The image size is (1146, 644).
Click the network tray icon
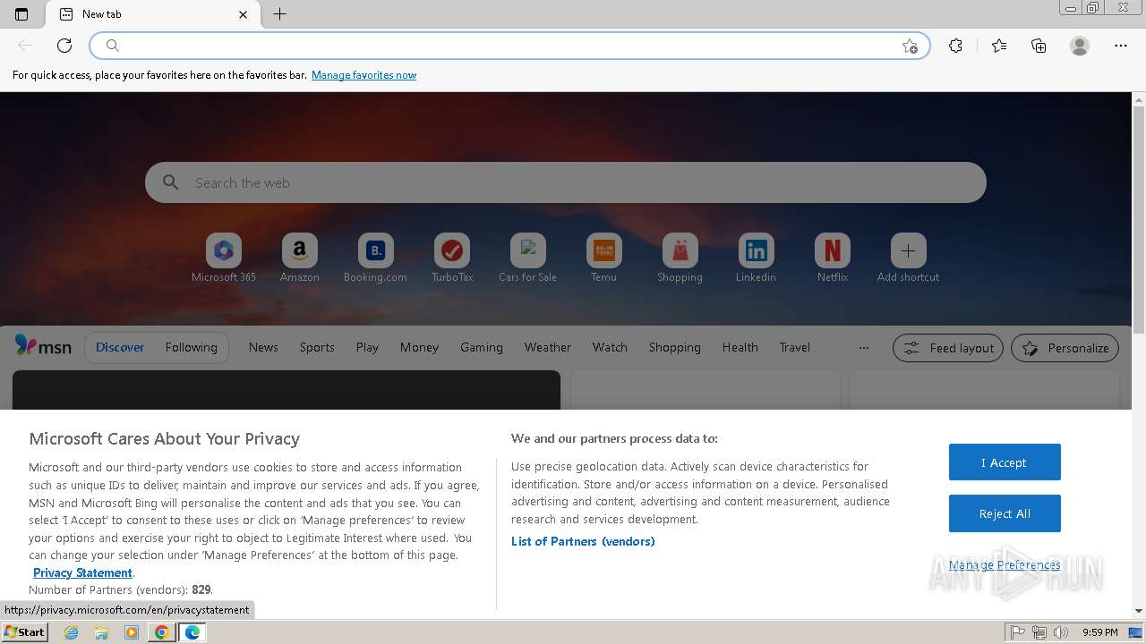coord(1039,632)
